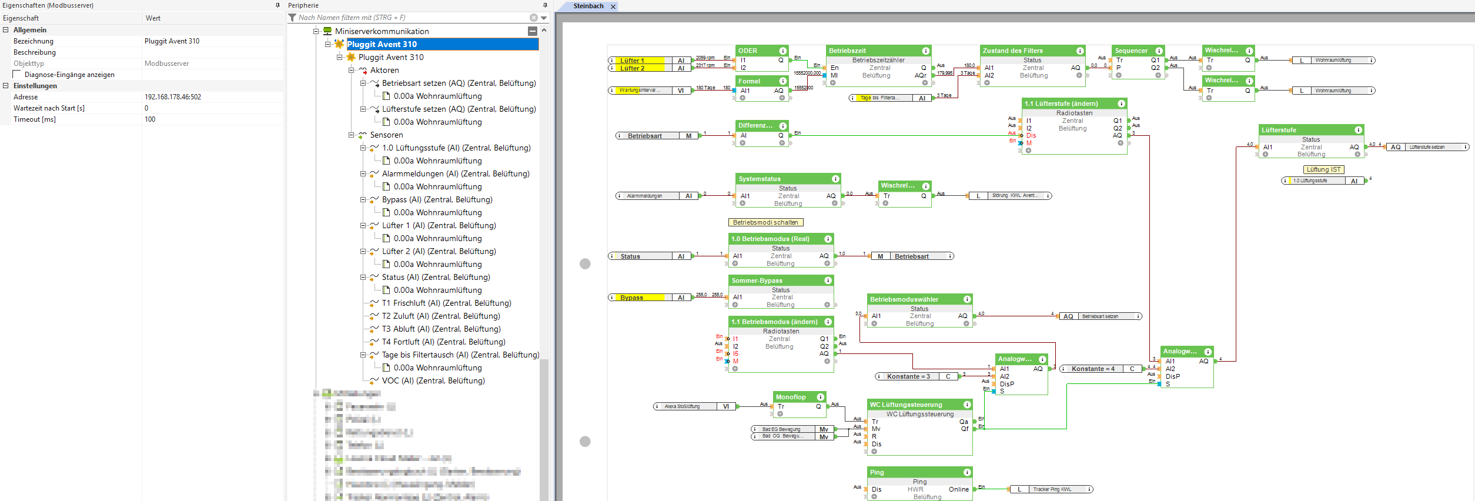Viewport: 1475px width, 501px height.
Task: Select VOC sensor in the tree
Action: [x=433, y=381]
